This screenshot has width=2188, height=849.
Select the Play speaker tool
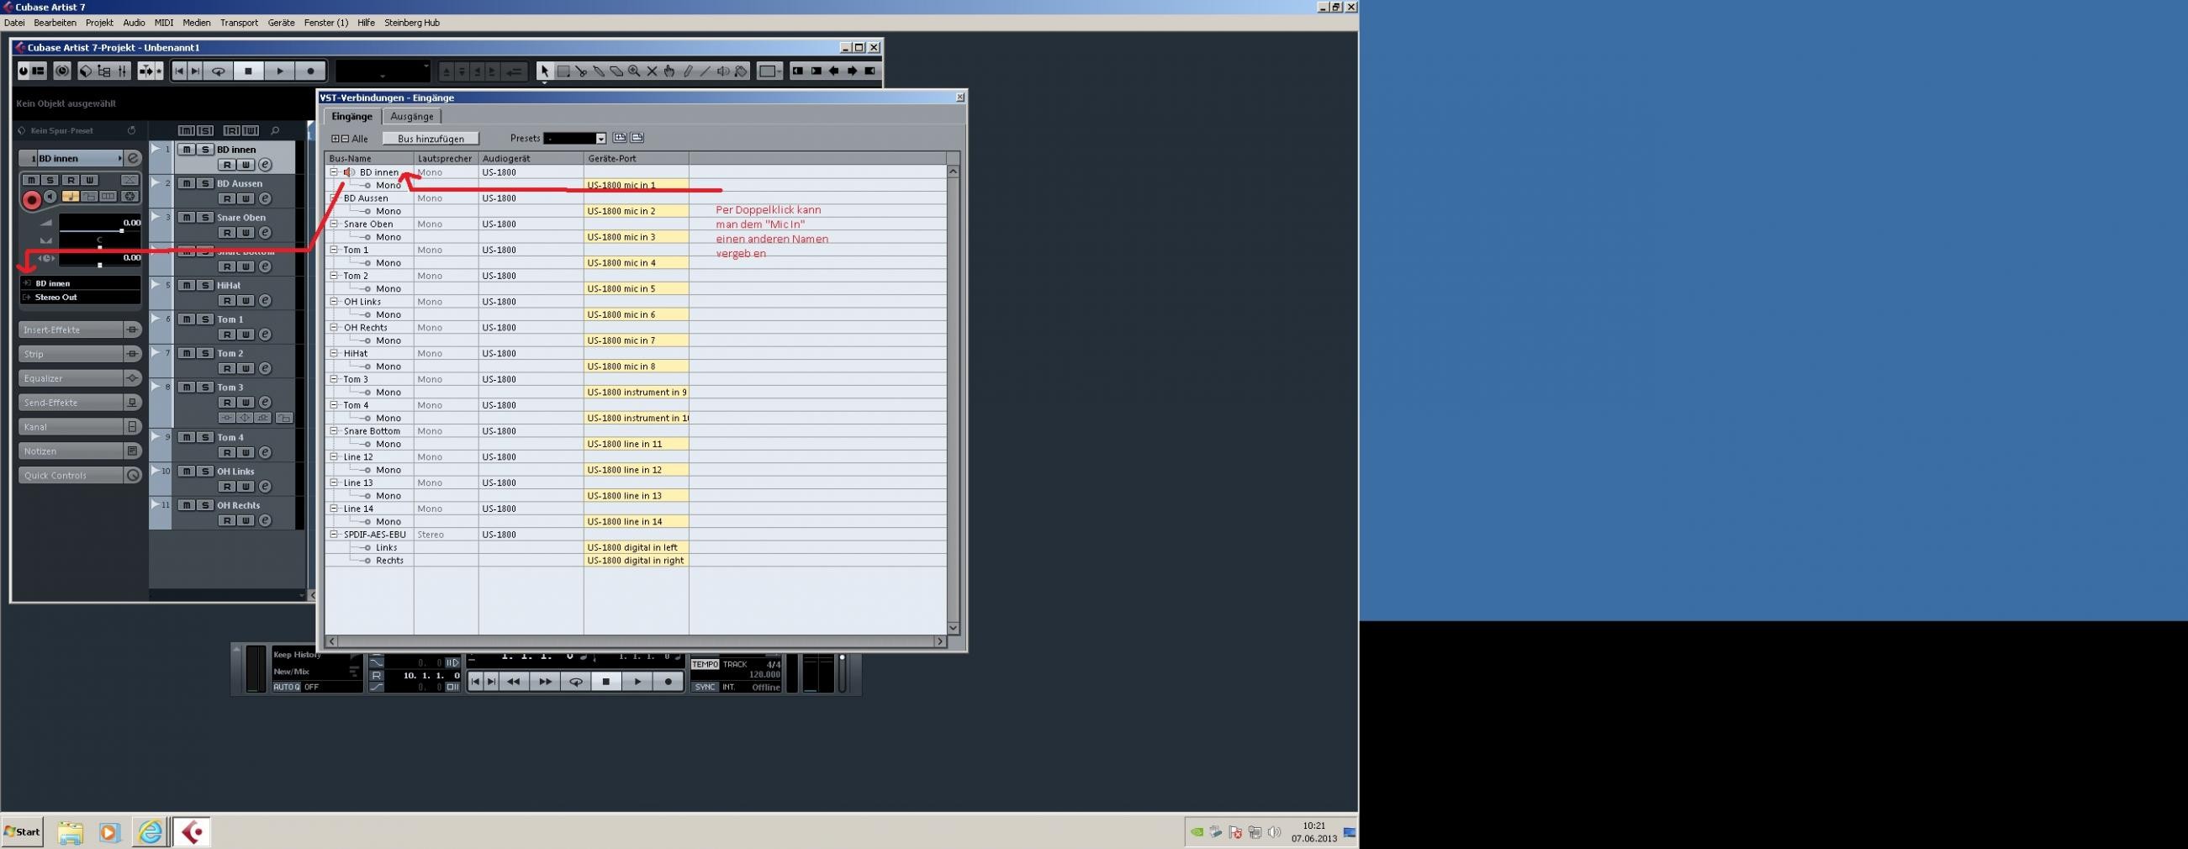pos(723,71)
